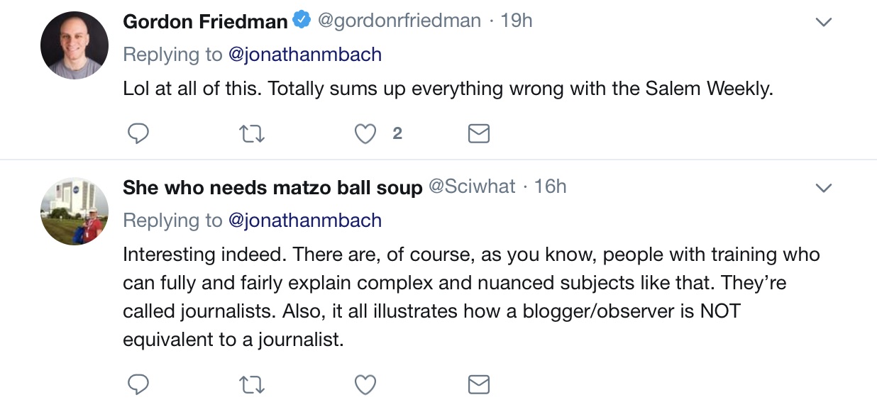Open more options on Gordon Friedman's tweet
This screenshot has width=877, height=407.
click(823, 23)
